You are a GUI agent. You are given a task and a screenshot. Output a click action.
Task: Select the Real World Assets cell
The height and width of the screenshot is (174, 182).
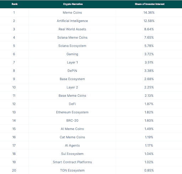tap(72, 29)
